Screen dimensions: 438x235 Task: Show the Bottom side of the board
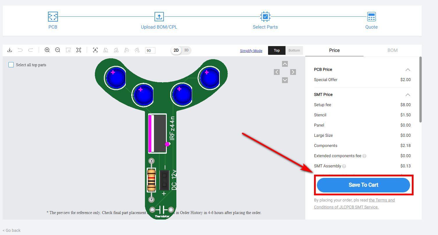294,50
